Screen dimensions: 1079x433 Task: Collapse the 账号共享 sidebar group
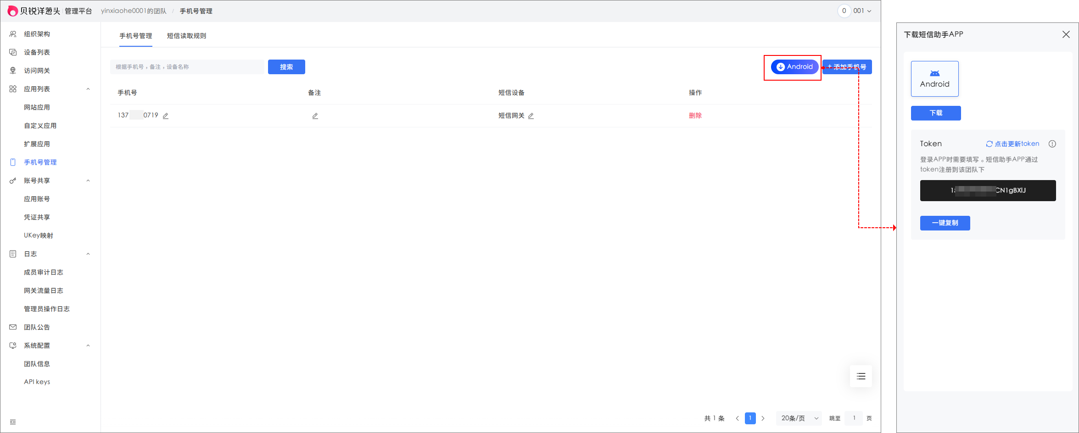[88, 181]
